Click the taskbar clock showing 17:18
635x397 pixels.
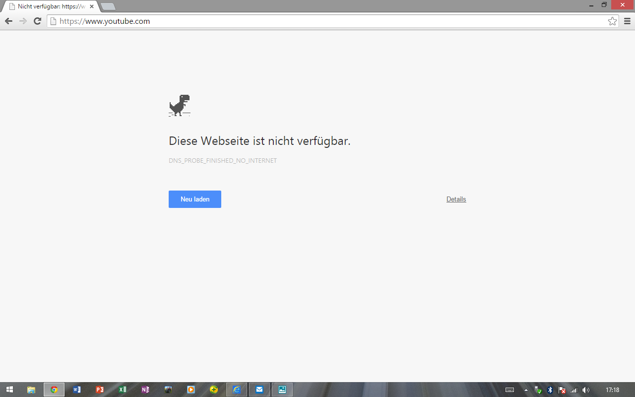point(613,390)
